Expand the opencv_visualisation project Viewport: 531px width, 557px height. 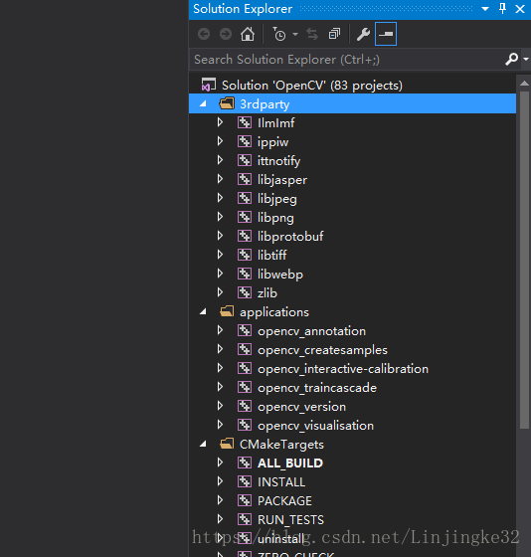point(220,425)
